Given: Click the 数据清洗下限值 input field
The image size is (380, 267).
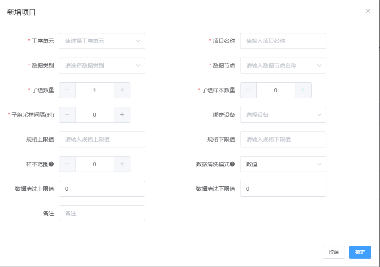Looking at the screenshot, I should pyautogui.click(x=283, y=189).
